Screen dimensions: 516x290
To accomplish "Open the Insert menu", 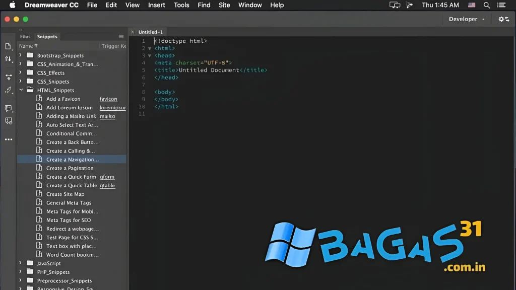I will pos(157,5).
